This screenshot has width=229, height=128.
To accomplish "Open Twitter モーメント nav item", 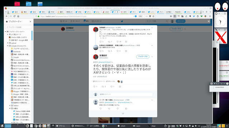I will [75, 21].
